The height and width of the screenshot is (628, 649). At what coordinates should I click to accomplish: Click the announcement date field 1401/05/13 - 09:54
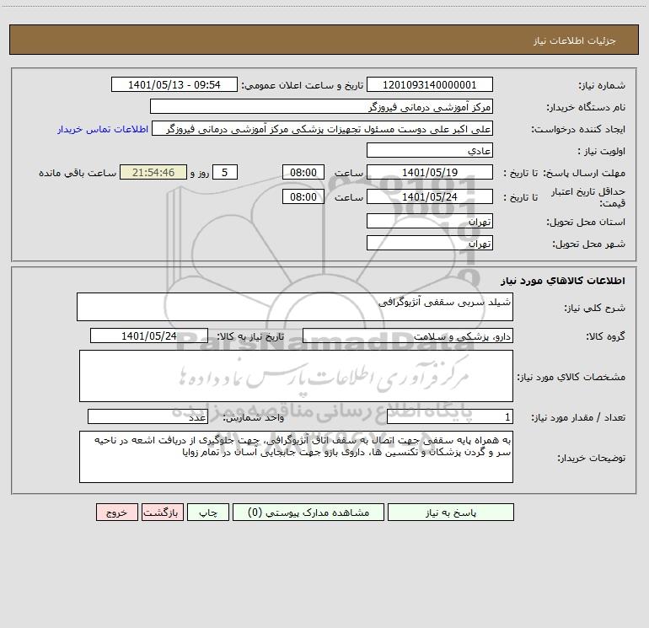pyautogui.click(x=174, y=84)
